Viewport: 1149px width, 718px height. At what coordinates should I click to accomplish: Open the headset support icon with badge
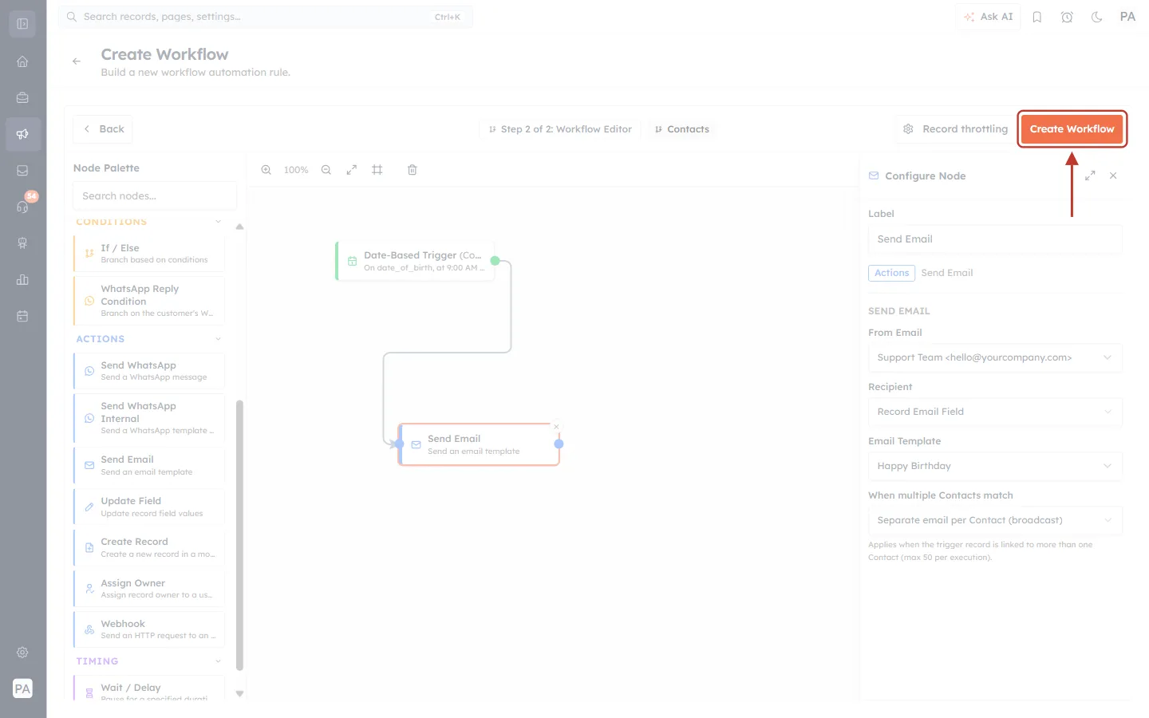[x=22, y=207]
